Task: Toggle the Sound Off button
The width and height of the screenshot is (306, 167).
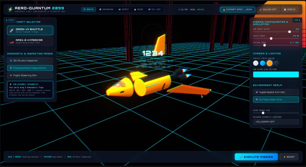Action: tap(268, 9)
